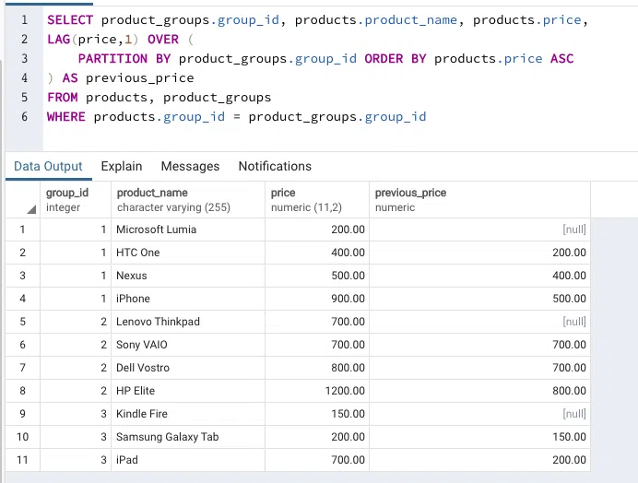
Task: Click the ORDER BY keyword on line 3
Action: pyautogui.click(x=396, y=59)
